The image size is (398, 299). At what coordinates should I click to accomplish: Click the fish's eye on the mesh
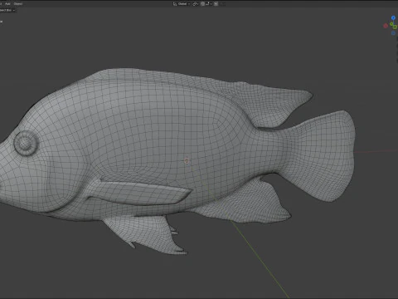26,143
